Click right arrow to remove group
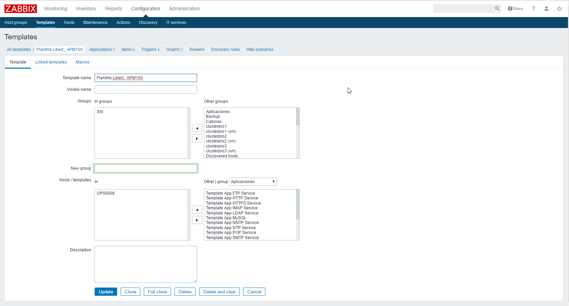The height and width of the screenshot is (306, 569). click(x=197, y=139)
